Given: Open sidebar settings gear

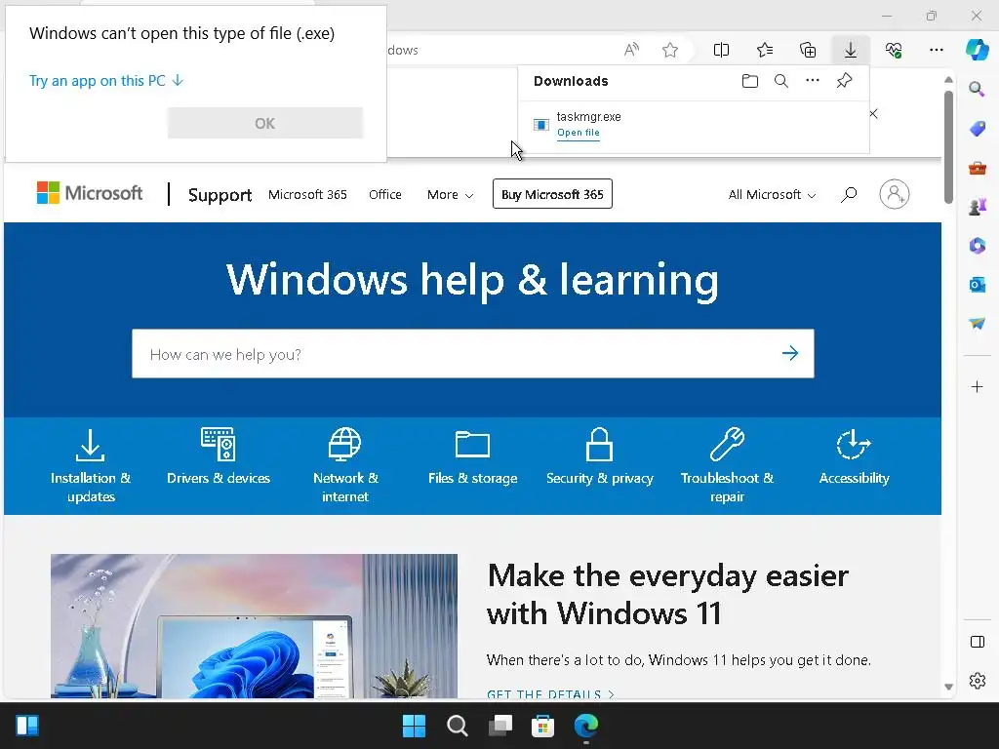Looking at the screenshot, I should tap(977, 681).
